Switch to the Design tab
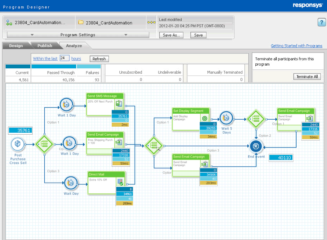 [x=16, y=46]
